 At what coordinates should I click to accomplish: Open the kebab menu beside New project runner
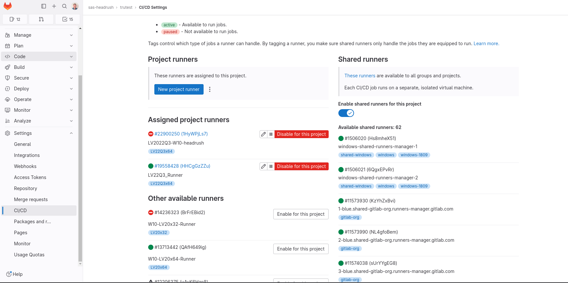pos(210,89)
